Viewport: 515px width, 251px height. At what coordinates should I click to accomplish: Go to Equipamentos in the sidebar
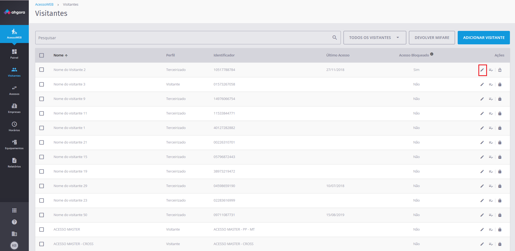point(14,145)
